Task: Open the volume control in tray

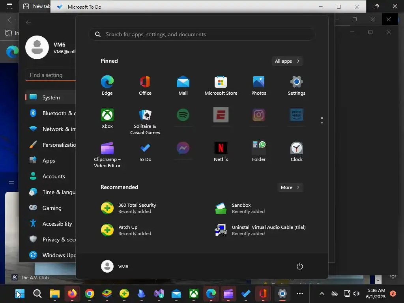Action: pyautogui.click(x=356, y=294)
